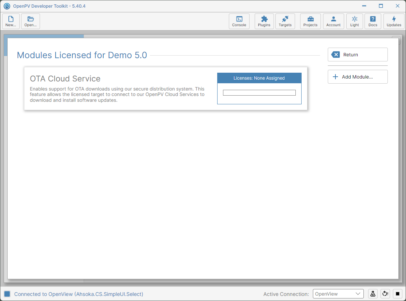This screenshot has width=406, height=301.
Task: Switch to Light theme
Action: (354, 21)
